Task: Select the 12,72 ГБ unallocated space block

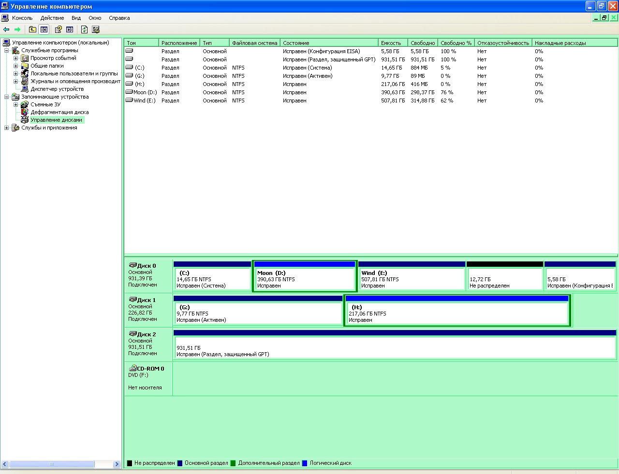Action: 504,279
